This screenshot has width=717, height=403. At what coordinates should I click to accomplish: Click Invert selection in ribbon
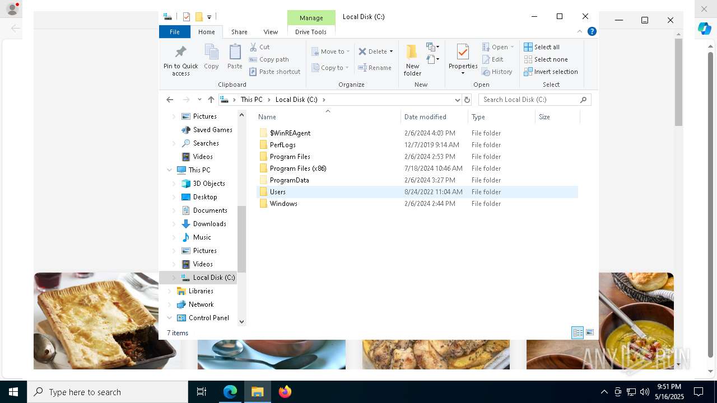pos(551,72)
